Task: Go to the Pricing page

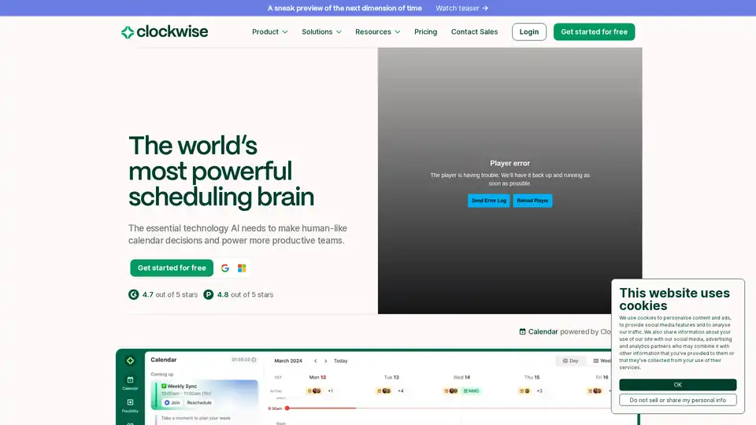Action: coord(425,32)
